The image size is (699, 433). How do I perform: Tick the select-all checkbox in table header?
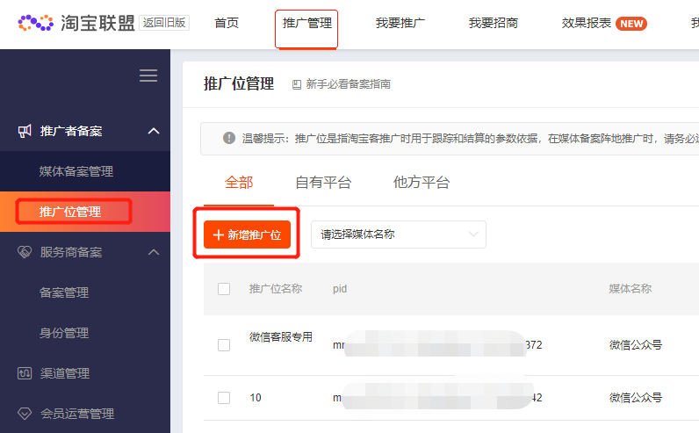point(224,289)
